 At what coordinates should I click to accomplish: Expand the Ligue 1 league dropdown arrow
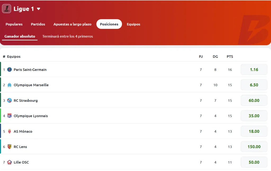pyautogui.click(x=39, y=9)
